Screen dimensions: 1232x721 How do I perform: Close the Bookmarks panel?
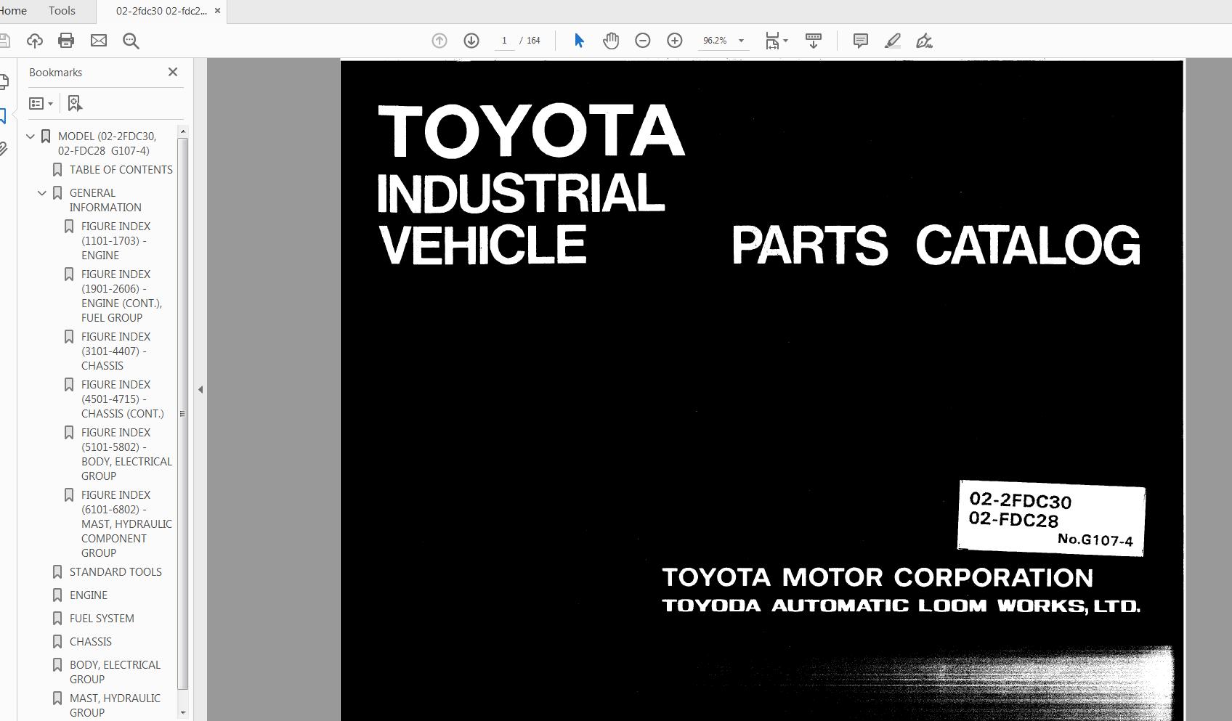pyautogui.click(x=173, y=72)
